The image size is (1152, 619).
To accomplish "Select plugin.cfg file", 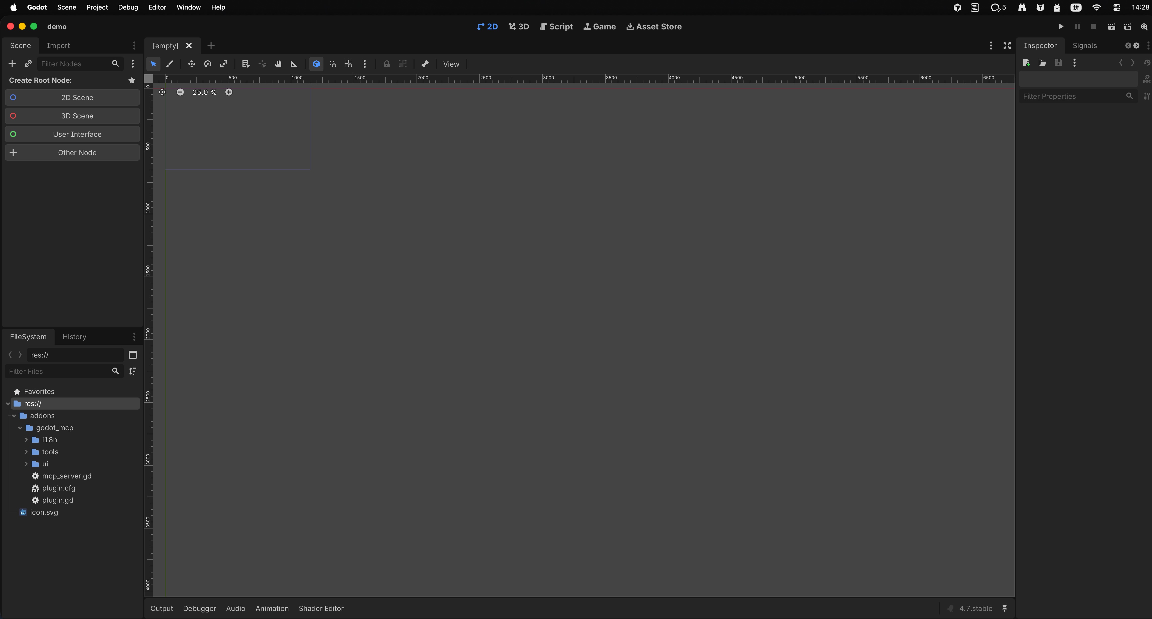I will [59, 488].
